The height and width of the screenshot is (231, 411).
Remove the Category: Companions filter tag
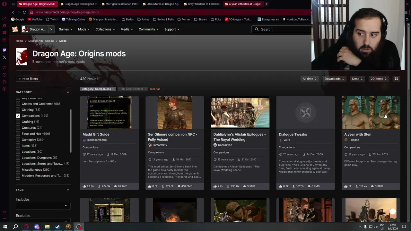coord(113,89)
